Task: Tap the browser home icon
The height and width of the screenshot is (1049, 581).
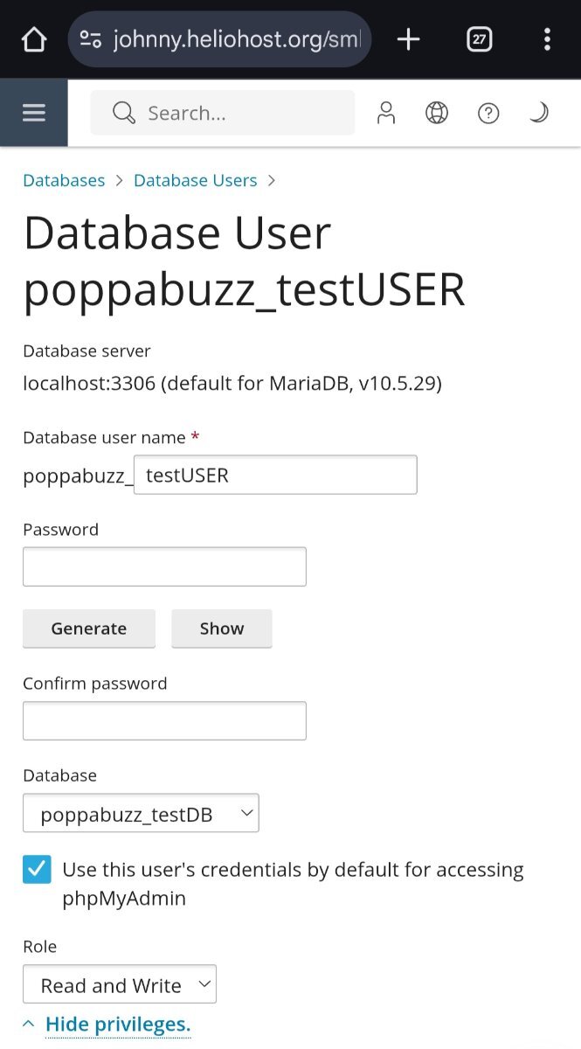Action: click(33, 39)
